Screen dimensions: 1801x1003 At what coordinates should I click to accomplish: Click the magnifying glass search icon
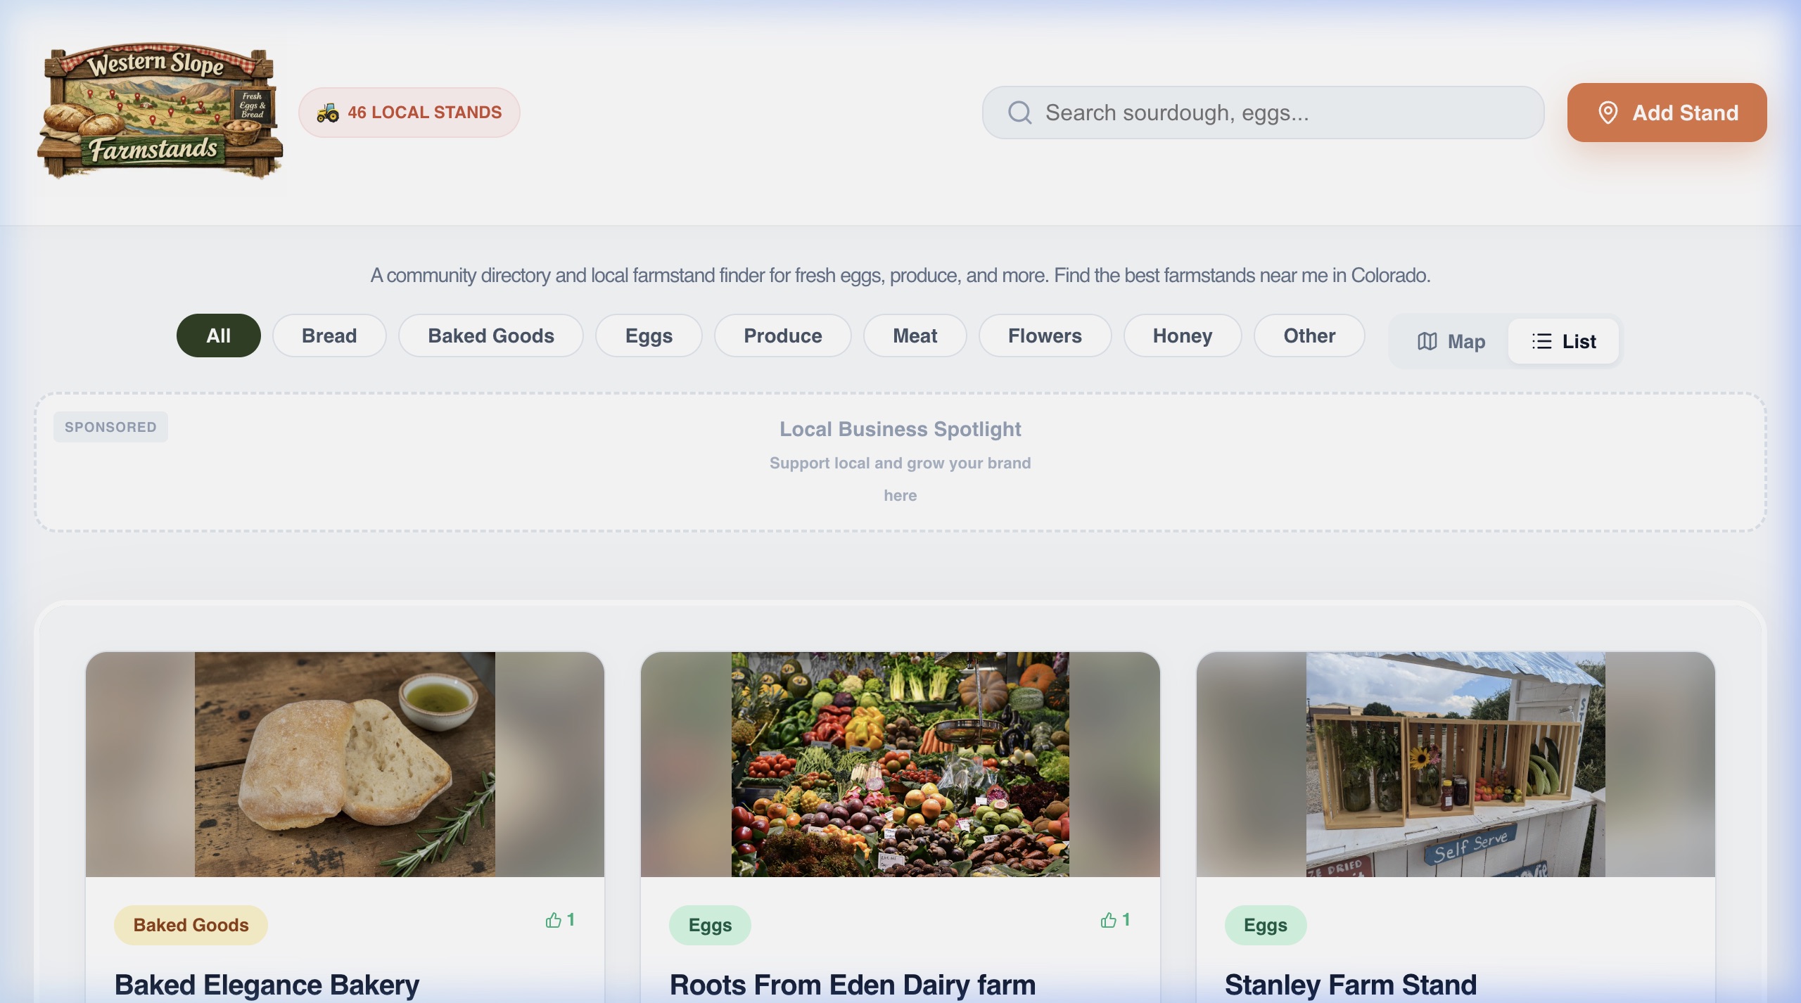1019,113
